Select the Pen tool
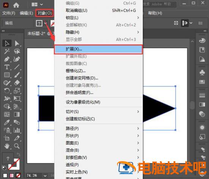 [x=7, y=59]
